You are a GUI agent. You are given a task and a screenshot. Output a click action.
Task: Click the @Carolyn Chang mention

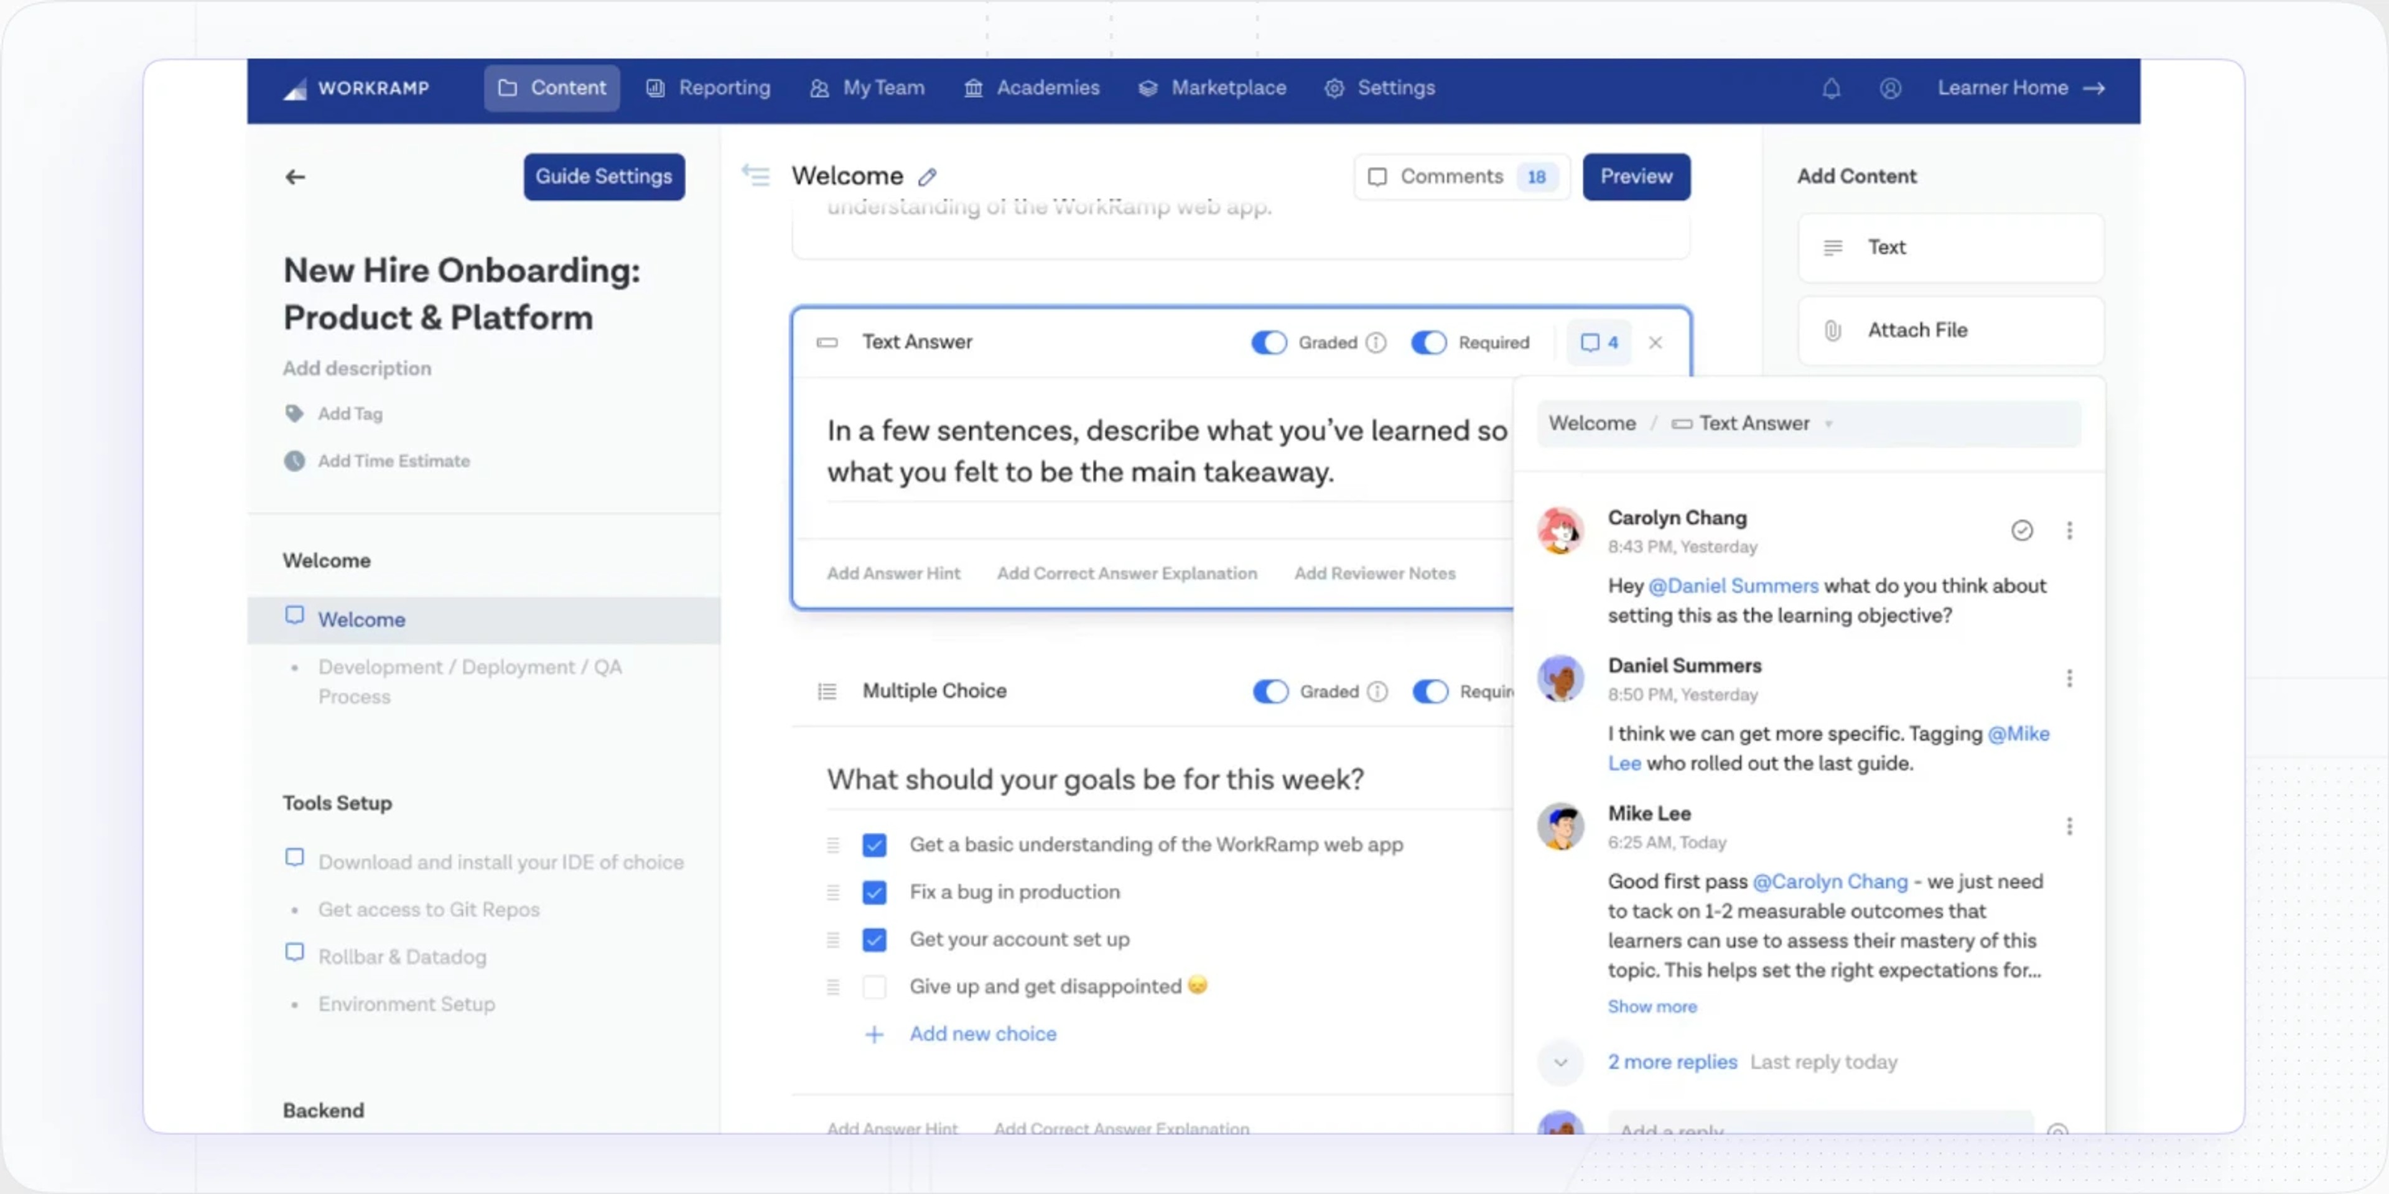[1830, 882]
